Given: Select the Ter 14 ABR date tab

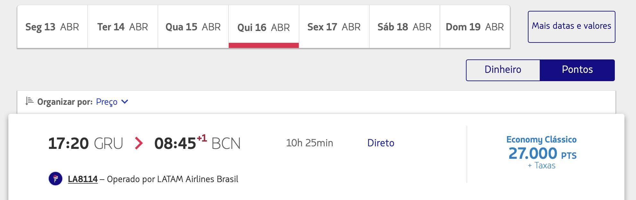Looking at the screenshot, I should 123,27.
